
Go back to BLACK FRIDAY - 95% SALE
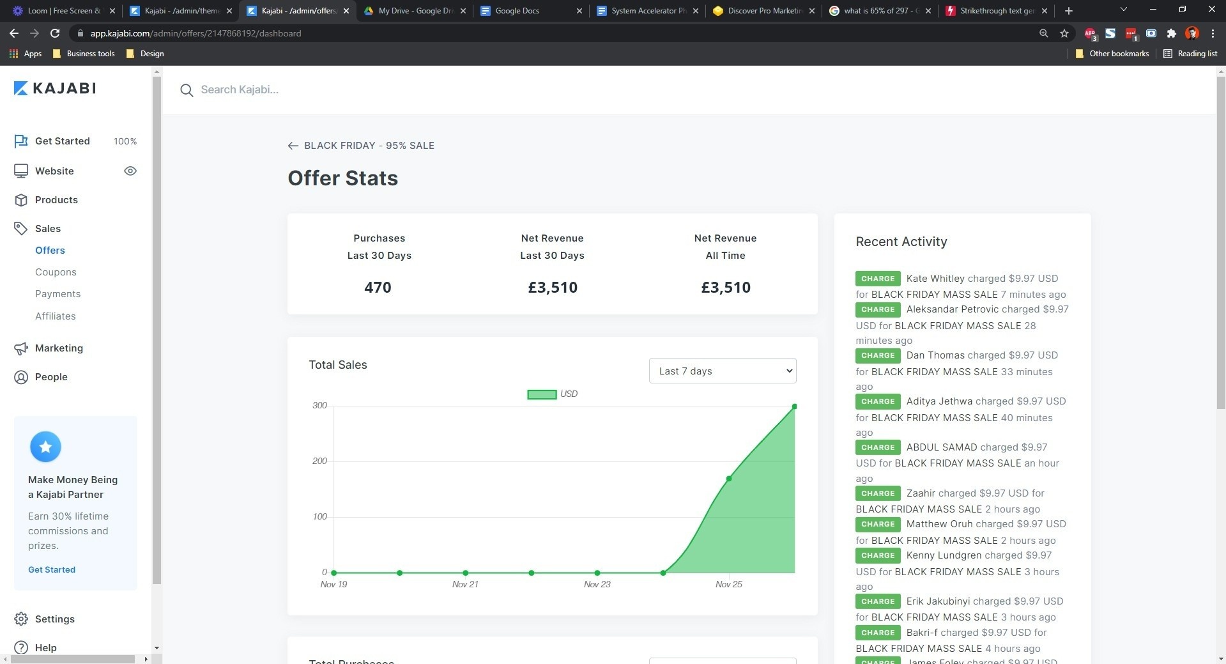pyautogui.click(x=369, y=146)
